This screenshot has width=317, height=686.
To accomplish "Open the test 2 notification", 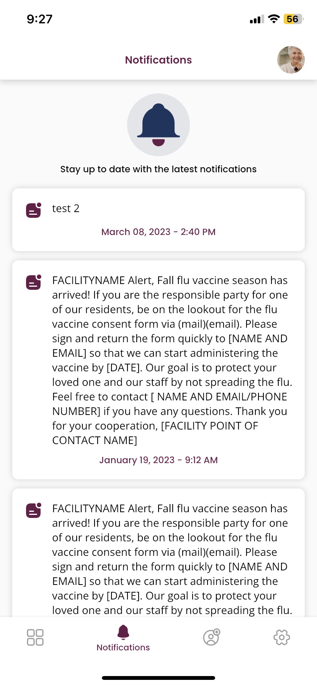I will coord(66,209).
